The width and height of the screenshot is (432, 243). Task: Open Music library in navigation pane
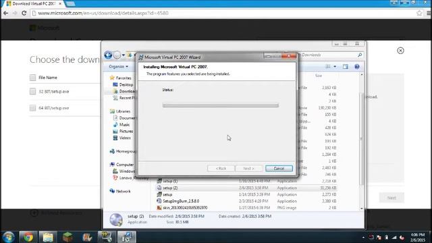click(122, 124)
